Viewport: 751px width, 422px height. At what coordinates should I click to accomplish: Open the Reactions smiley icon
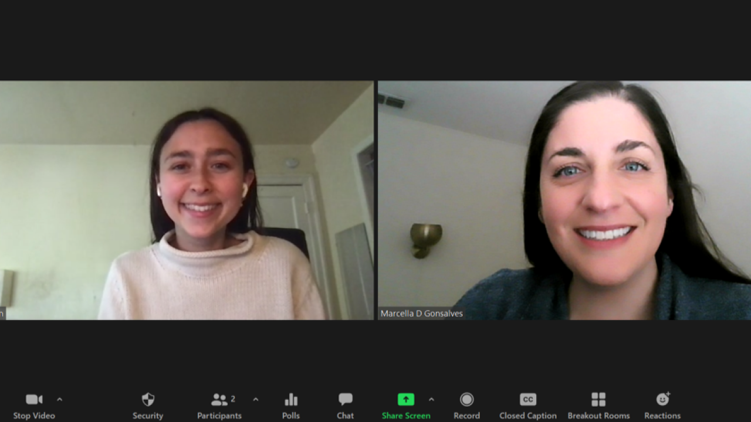(662, 400)
